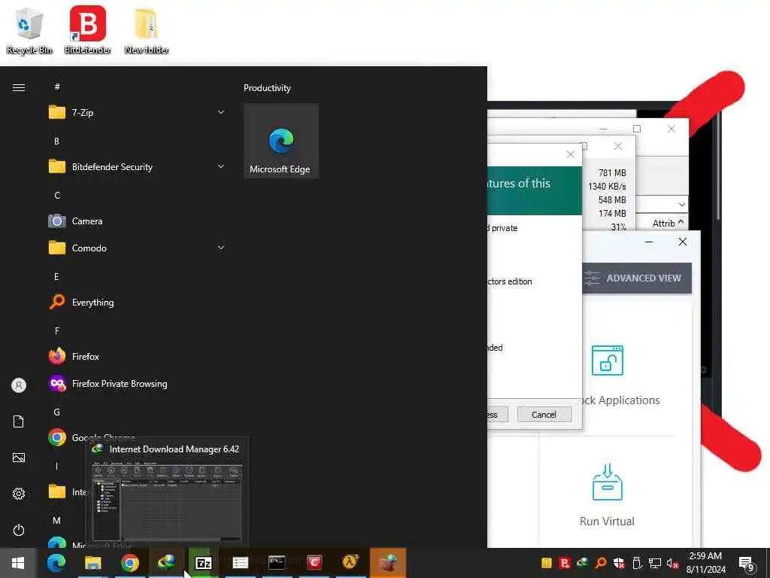Jump to letter F section header
Viewport: 770px width, 578px height.
coord(57,331)
